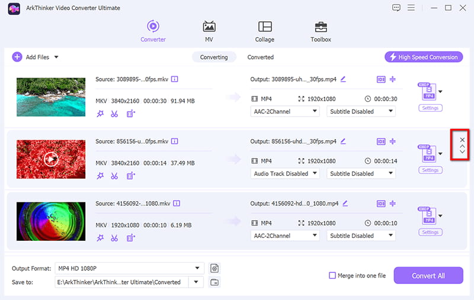Click the Save to path field

pos(121,282)
